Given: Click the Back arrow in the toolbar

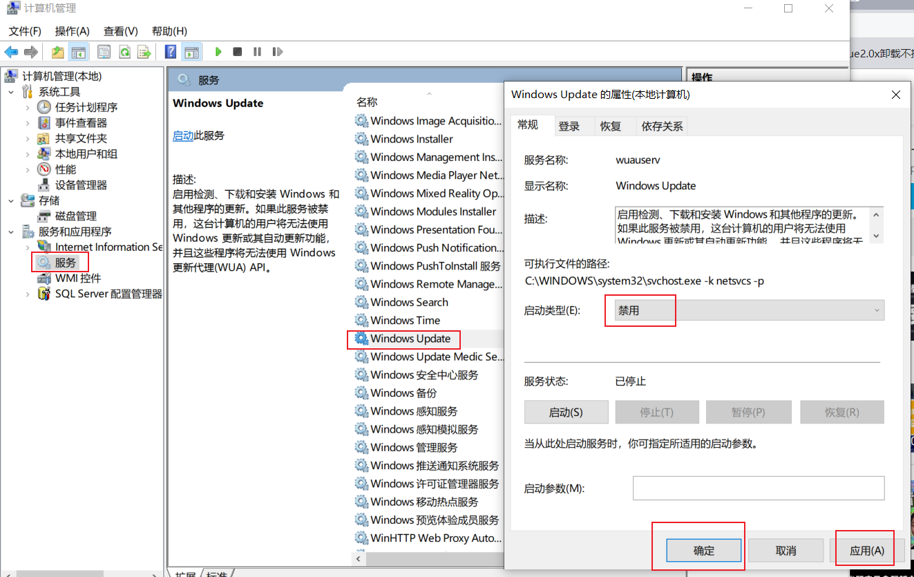Looking at the screenshot, I should 11,52.
